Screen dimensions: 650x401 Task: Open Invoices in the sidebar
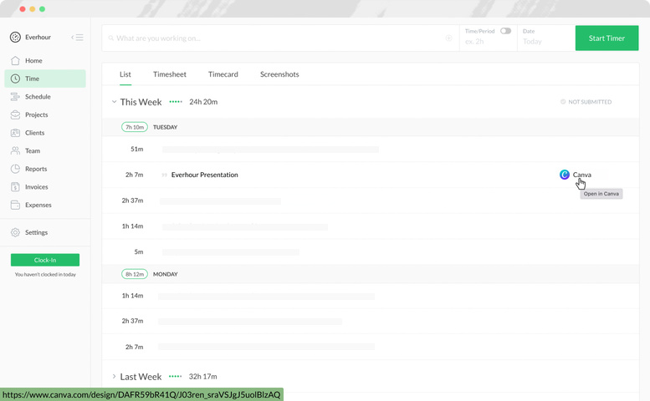click(45, 187)
